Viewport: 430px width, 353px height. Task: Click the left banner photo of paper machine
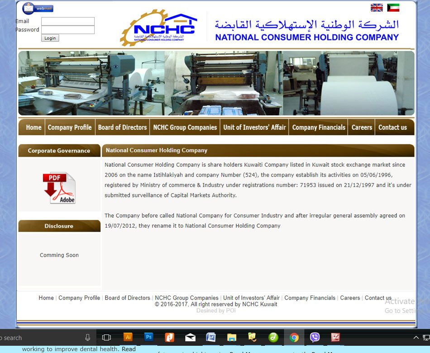click(x=91, y=83)
